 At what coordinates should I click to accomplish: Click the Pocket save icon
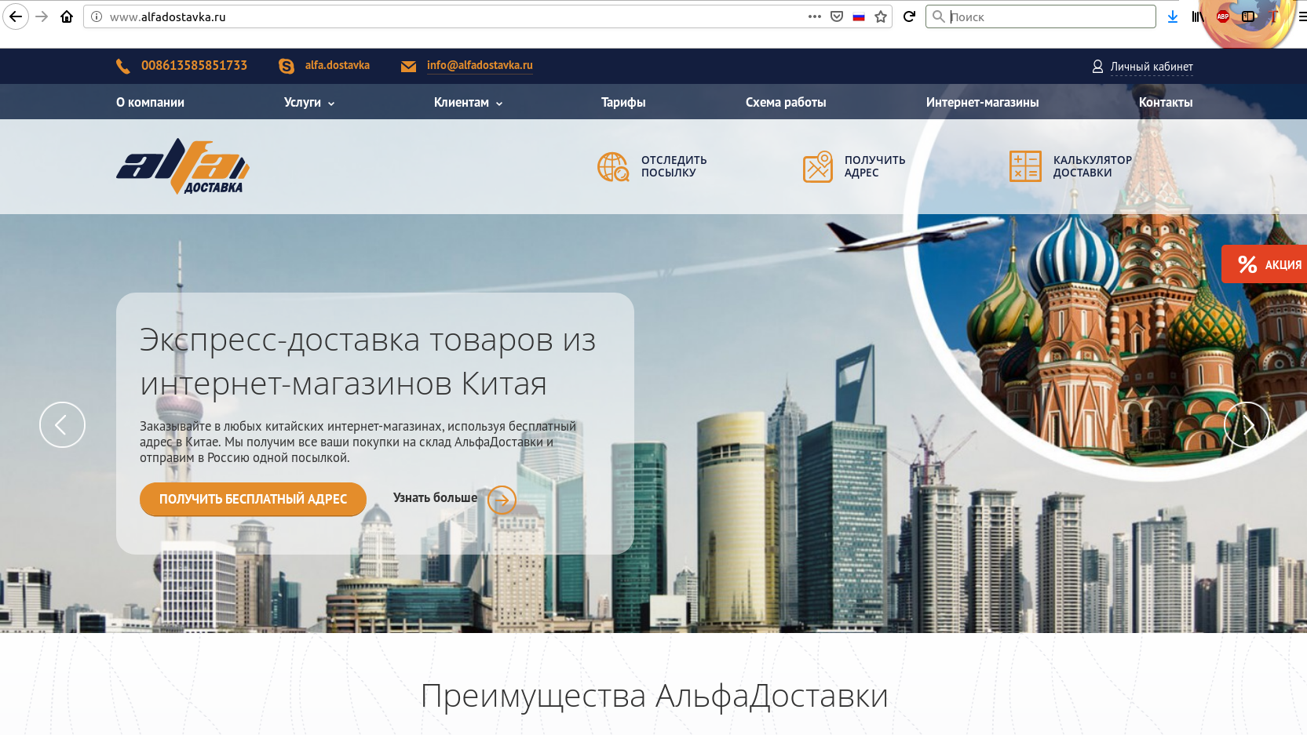(x=837, y=16)
